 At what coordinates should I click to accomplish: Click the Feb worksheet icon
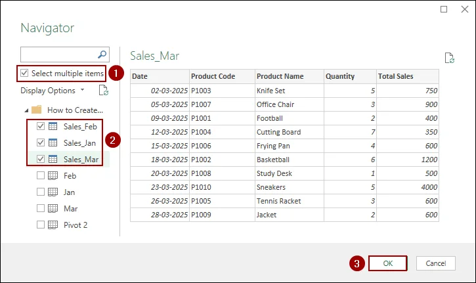click(x=53, y=175)
